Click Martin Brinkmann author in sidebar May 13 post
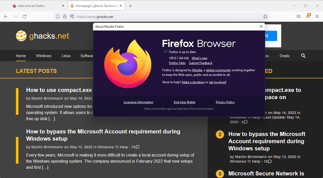Image resolution: width=323 pixels, height=178 pixels. 251,157
